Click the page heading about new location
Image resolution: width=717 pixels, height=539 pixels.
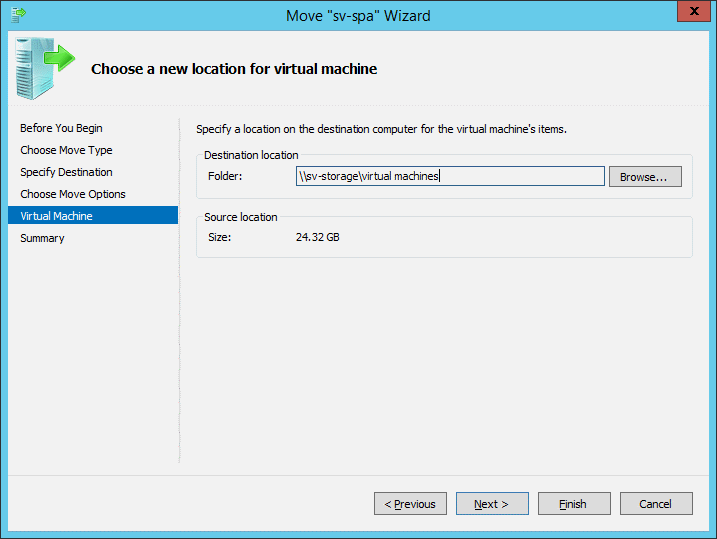tap(234, 69)
